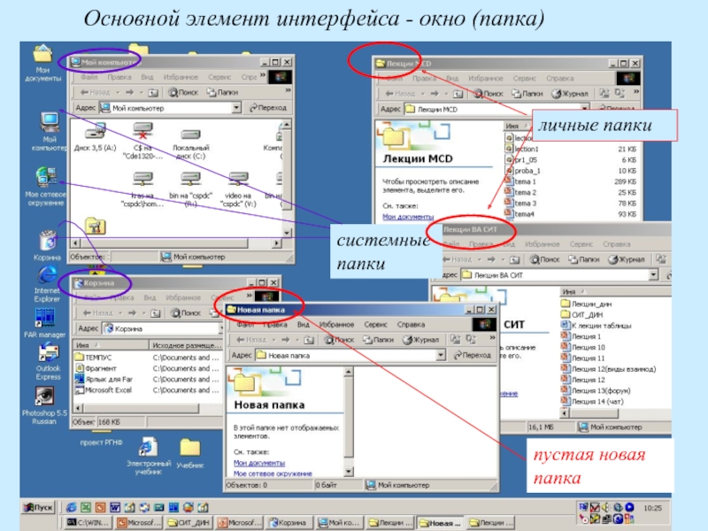Click Поиск in the Корзина window toolbar
Image resolution: width=708 pixels, height=531 pixels.
186,312
